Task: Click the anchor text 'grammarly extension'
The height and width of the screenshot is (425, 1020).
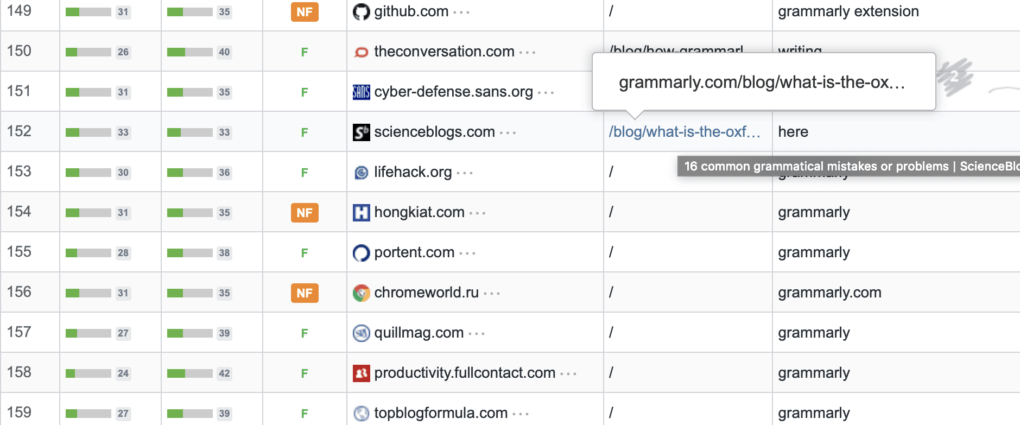Action: (x=848, y=11)
